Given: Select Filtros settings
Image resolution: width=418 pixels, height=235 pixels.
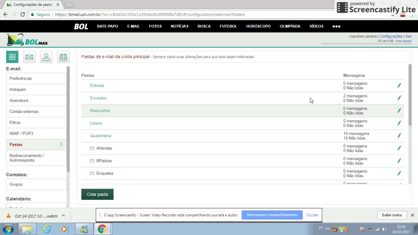Looking at the screenshot, I should click(36, 122).
